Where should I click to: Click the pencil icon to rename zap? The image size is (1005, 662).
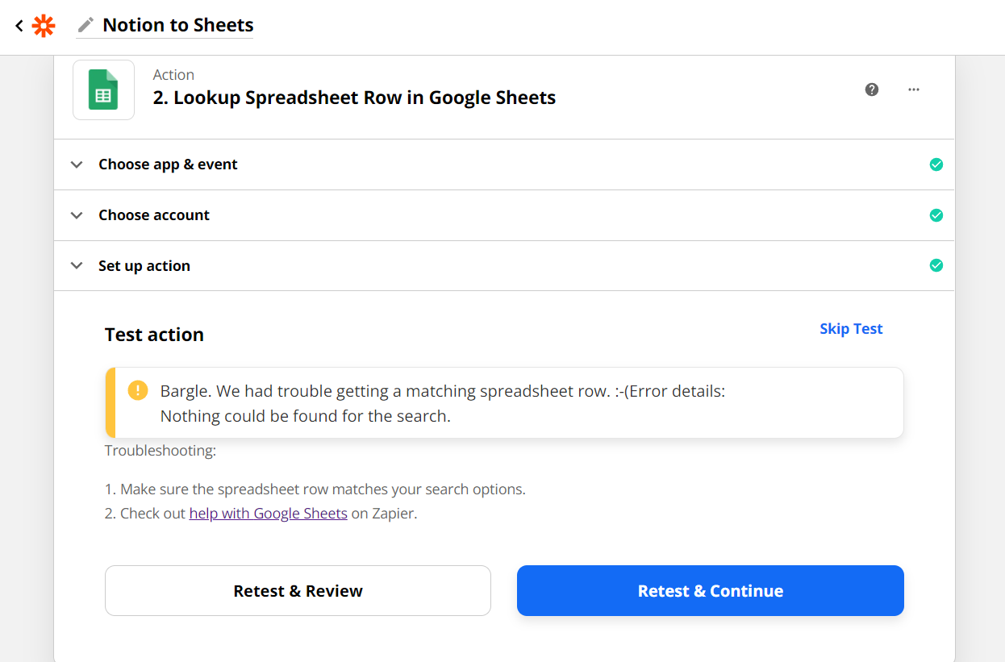click(85, 25)
